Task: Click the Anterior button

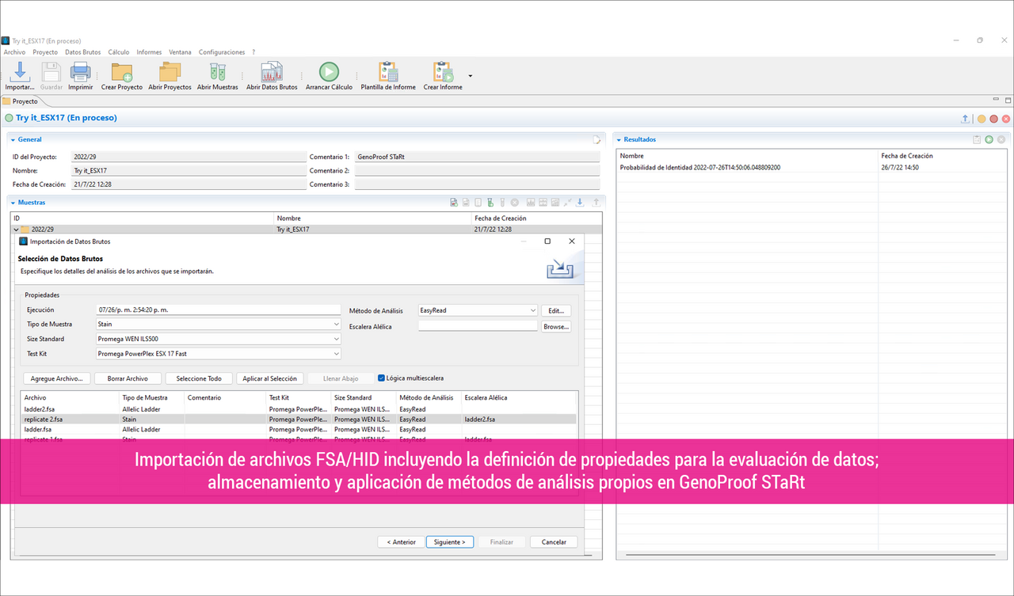Action: click(400, 542)
